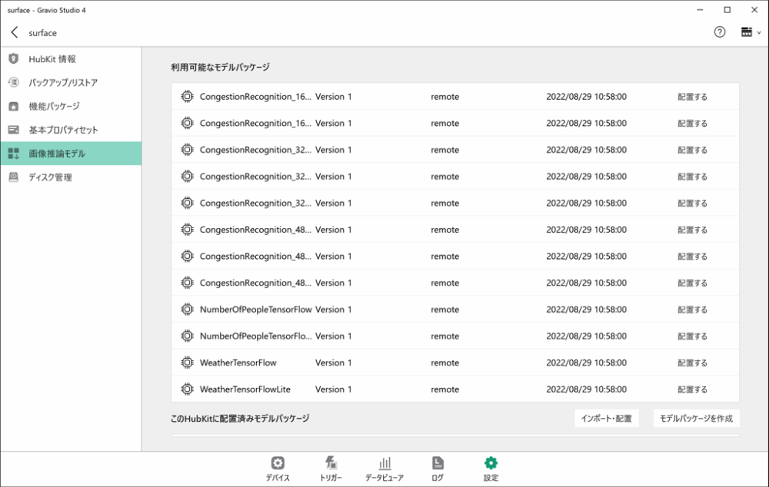Viewport: 769px width, 487px height.
Task: Select the truncated NumberOfPeopleTensorFlo... model name
Action: (255, 336)
